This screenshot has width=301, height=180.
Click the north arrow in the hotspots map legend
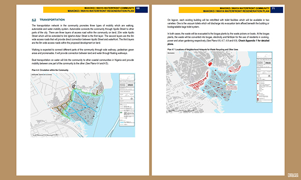(269, 76)
